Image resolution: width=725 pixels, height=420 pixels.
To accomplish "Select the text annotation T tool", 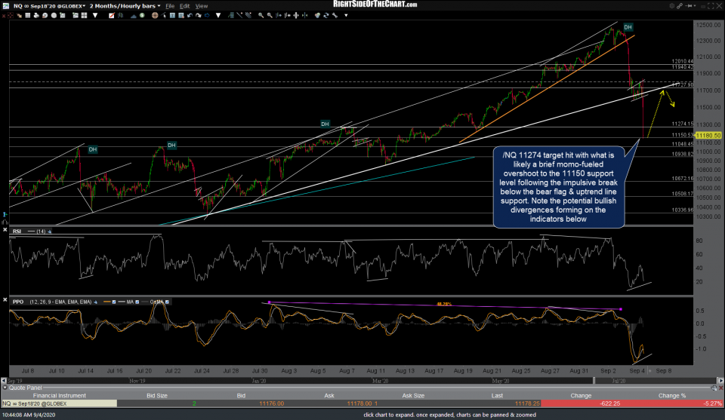I will coord(172,15).
